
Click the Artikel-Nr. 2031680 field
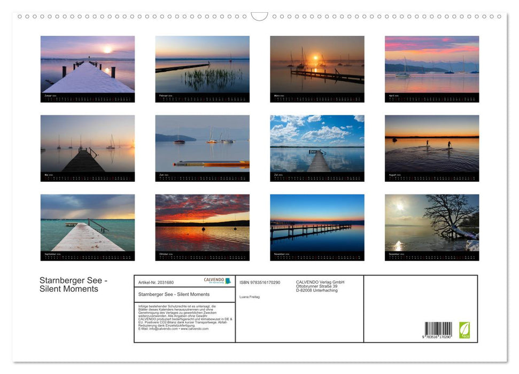point(158,282)
